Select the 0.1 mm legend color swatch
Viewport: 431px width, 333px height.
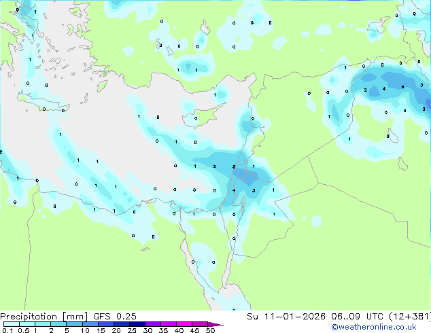pyautogui.click(x=12, y=324)
